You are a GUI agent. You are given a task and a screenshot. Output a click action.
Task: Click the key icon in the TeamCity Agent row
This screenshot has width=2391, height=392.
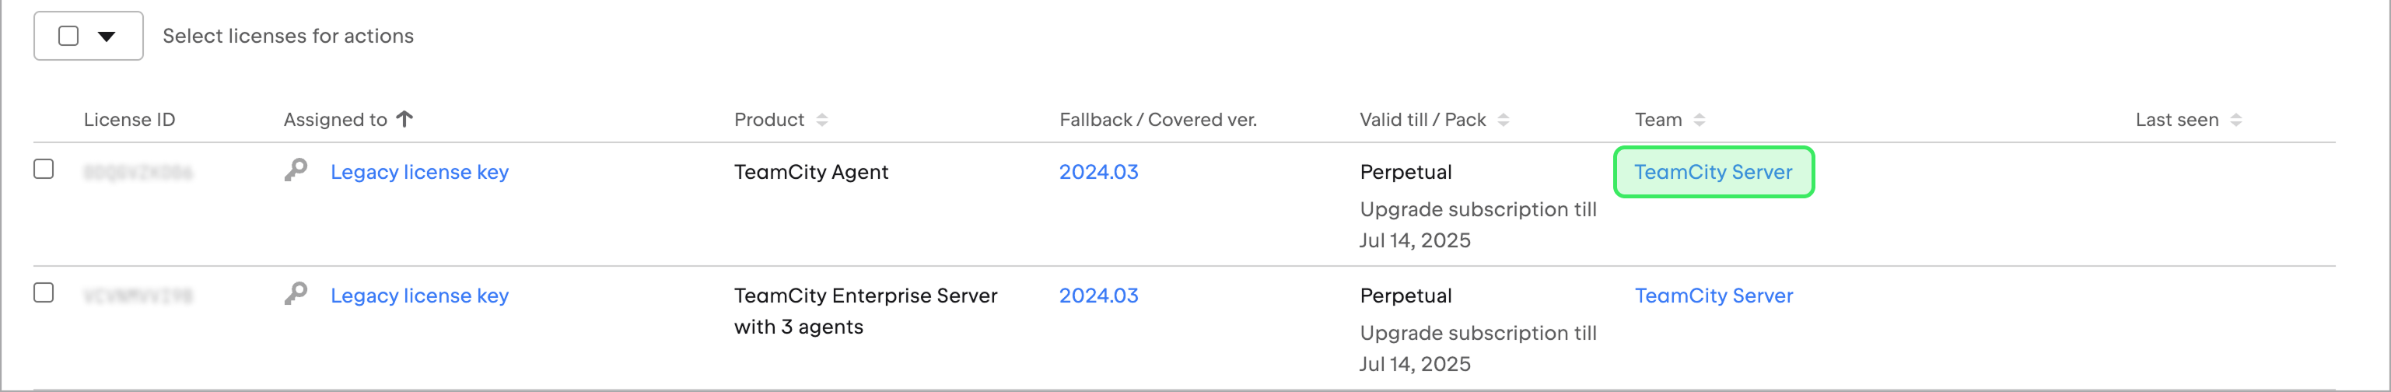[296, 171]
